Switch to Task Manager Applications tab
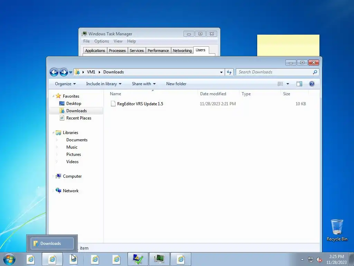Image resolution: width=354 pixels, height=266 pixels. pyautogui.click(x=95, y=51)
